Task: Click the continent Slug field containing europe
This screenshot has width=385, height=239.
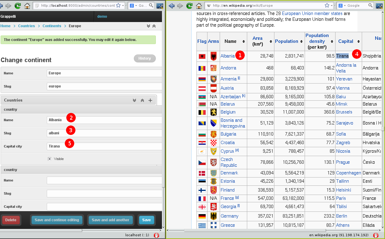Action: 105,86
